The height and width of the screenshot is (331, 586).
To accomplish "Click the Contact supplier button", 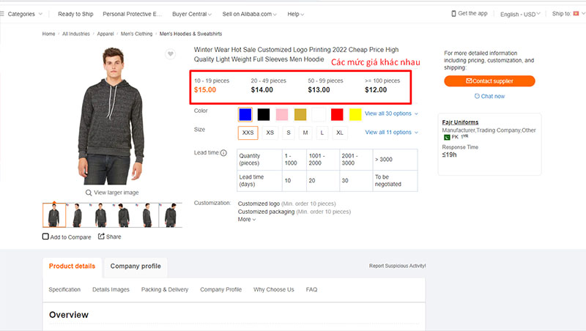I will pos(489,81).
